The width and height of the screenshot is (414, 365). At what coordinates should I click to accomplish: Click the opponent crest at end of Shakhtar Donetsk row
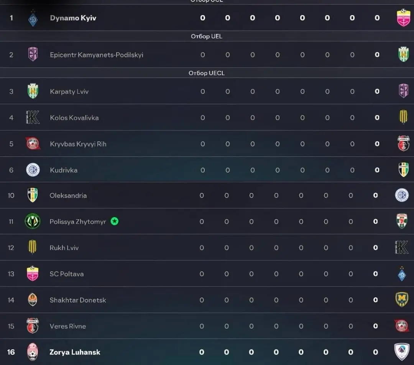tap(402, 299)
